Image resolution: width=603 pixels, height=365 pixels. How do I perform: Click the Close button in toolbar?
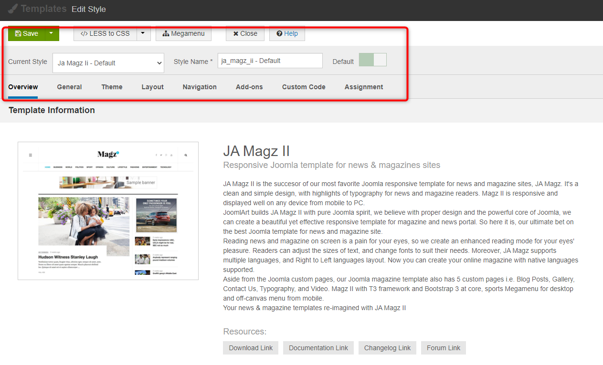click(x=245, y=33)
